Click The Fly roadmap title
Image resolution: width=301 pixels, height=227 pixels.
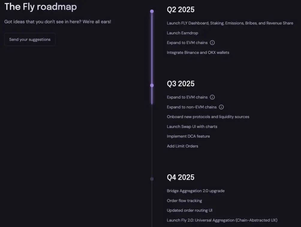(x=40, y=7)
